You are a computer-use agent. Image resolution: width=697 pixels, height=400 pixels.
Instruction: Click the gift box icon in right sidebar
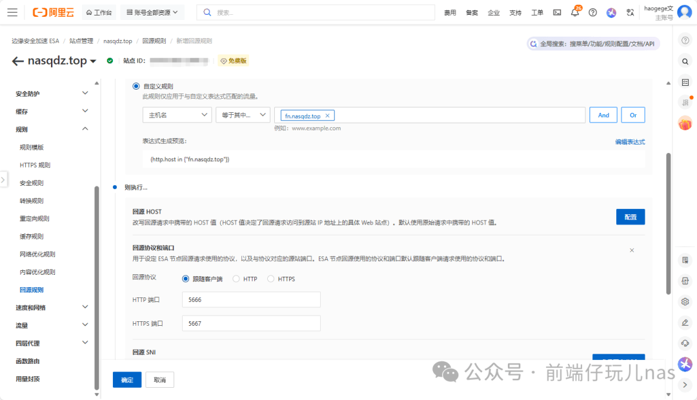685,123
